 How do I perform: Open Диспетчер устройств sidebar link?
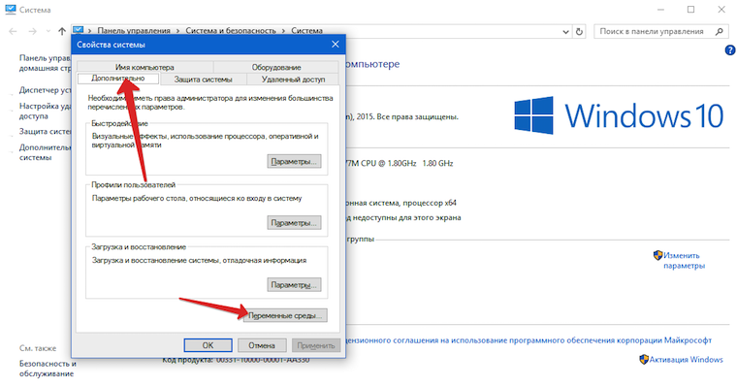click(46, 90)
